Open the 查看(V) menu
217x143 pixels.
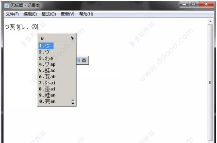67,14
